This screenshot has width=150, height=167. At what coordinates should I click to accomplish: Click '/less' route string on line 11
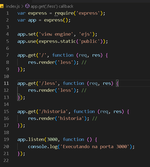pyautogui.click(x=48, y=83)
